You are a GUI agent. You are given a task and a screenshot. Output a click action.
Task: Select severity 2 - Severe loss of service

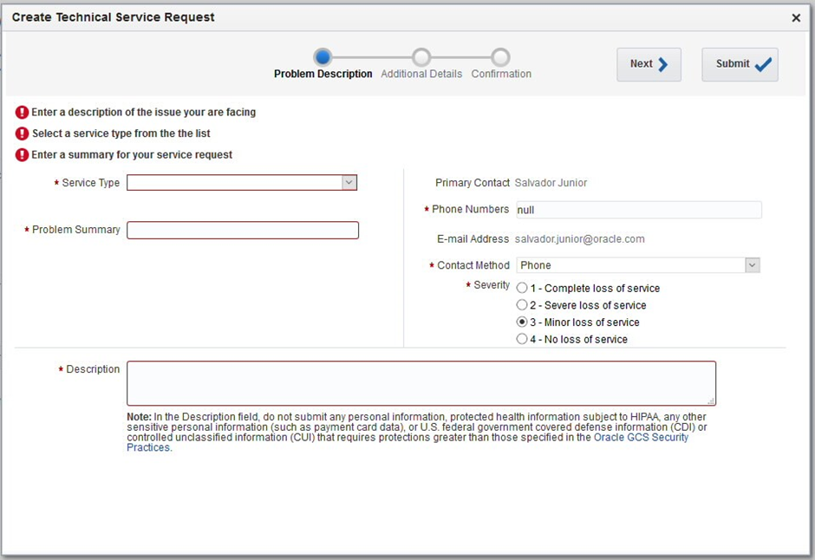point(522,305)
